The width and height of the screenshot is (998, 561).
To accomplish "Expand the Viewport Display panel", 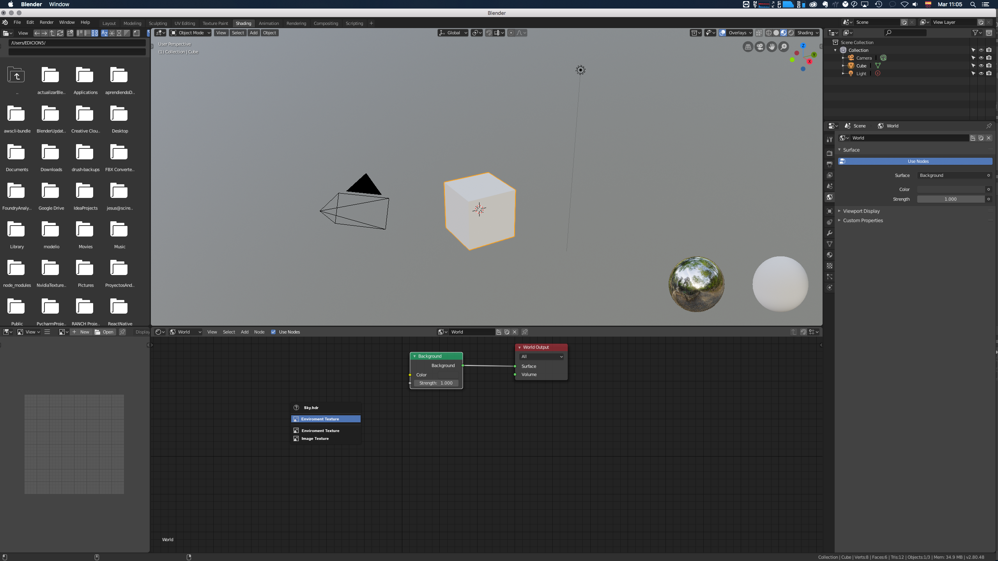I will pos(861,211).
